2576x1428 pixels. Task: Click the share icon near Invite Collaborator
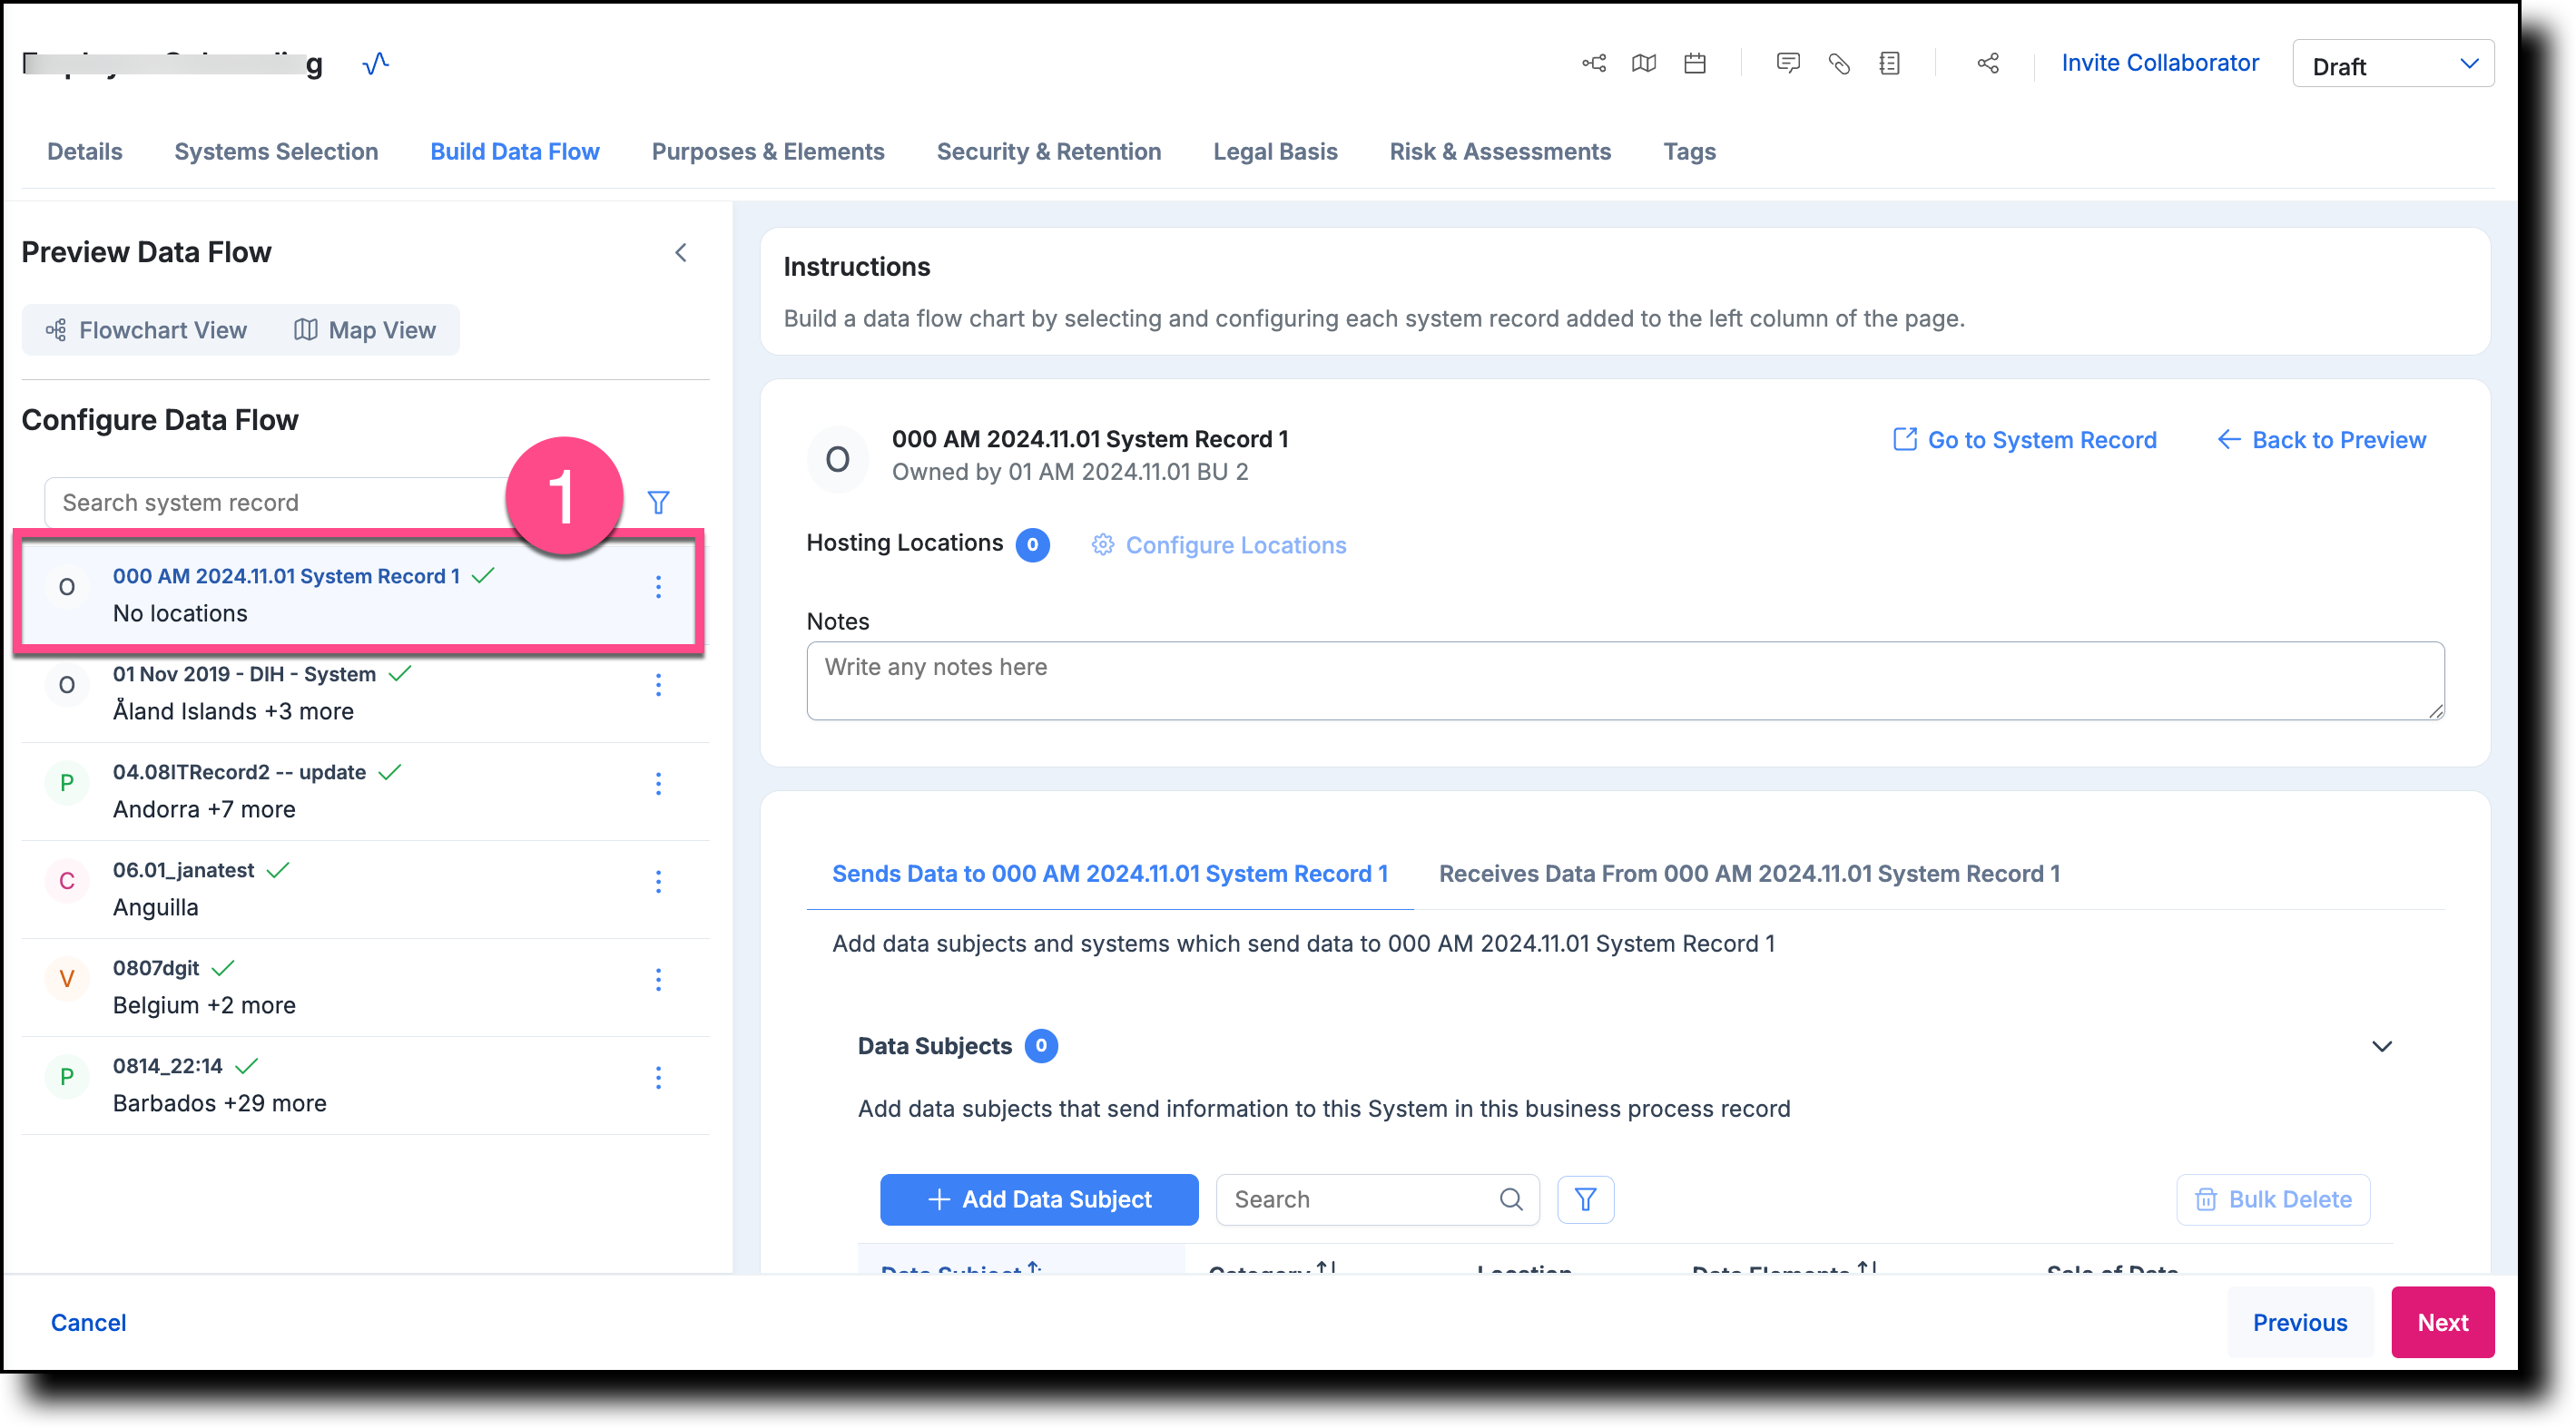pos(1987,63)
